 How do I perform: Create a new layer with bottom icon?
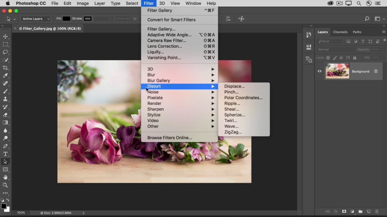pos(369,212)
